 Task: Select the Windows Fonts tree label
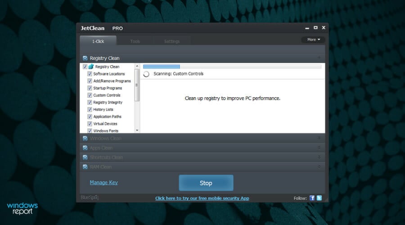106,130
